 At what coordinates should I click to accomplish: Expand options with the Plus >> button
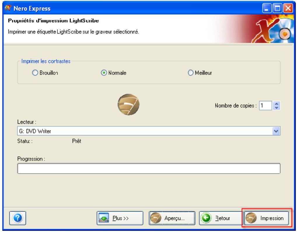120,218
